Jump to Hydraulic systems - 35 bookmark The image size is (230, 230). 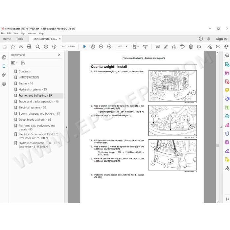pos(33,89)
